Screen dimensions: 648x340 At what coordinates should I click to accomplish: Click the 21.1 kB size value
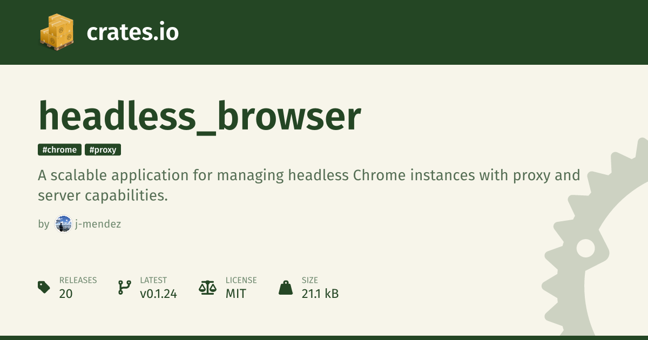pos(320,294)
